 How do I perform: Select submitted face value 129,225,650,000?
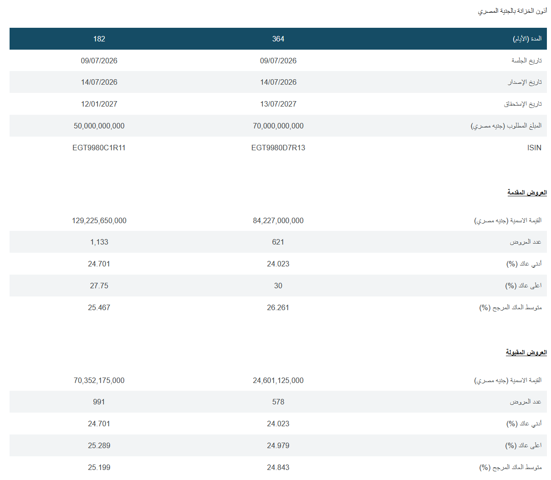coord(99,220)
